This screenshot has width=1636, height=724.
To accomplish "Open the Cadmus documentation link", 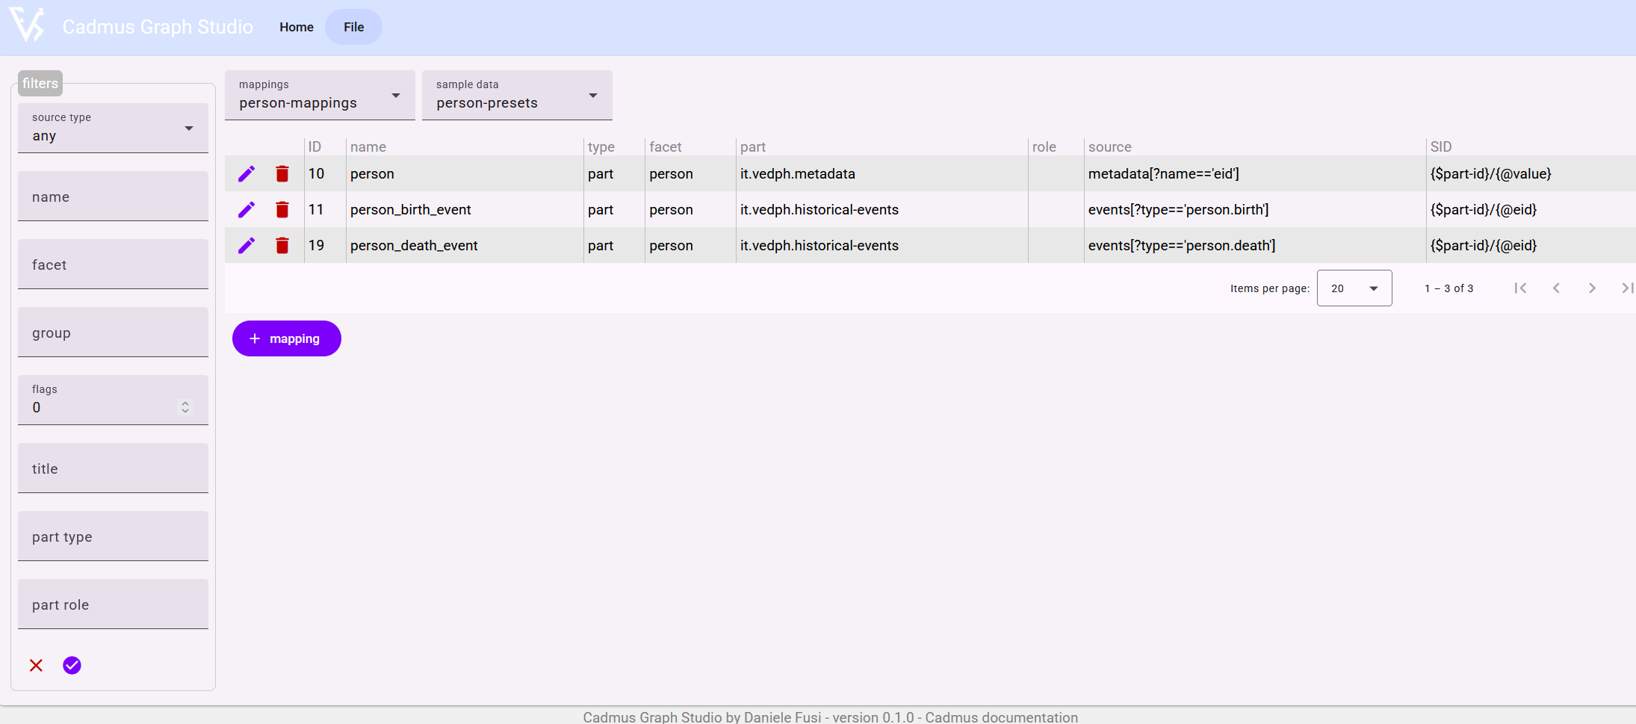I will tap(1001, 717).
